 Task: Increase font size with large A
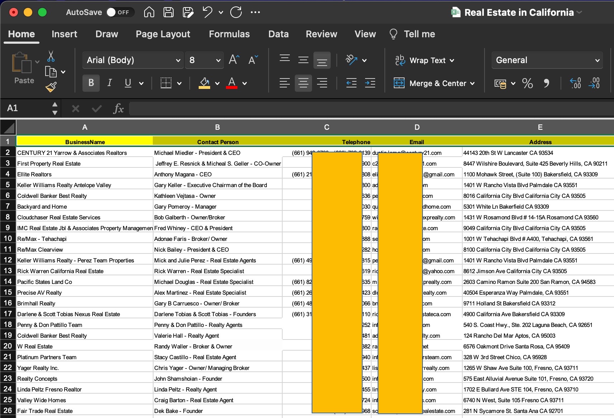[x=234, y=60]
